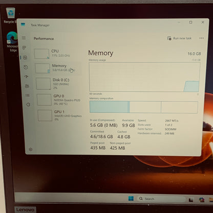
Task: Open the Copilot taskbar icon
Action: tap(202, 200)
